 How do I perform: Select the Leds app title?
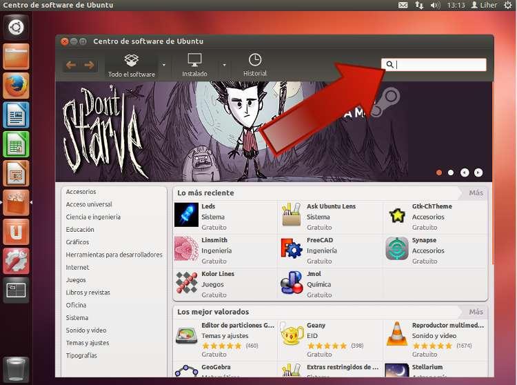[208, 206]
